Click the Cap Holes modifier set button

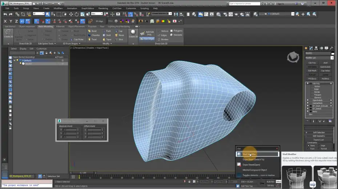point(325,71)
